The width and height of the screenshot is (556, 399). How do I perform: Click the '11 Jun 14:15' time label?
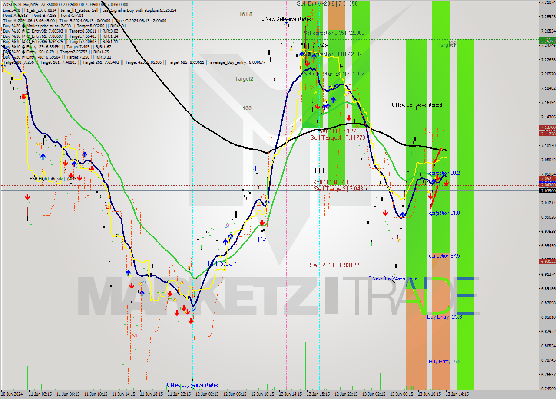[124, 395]
